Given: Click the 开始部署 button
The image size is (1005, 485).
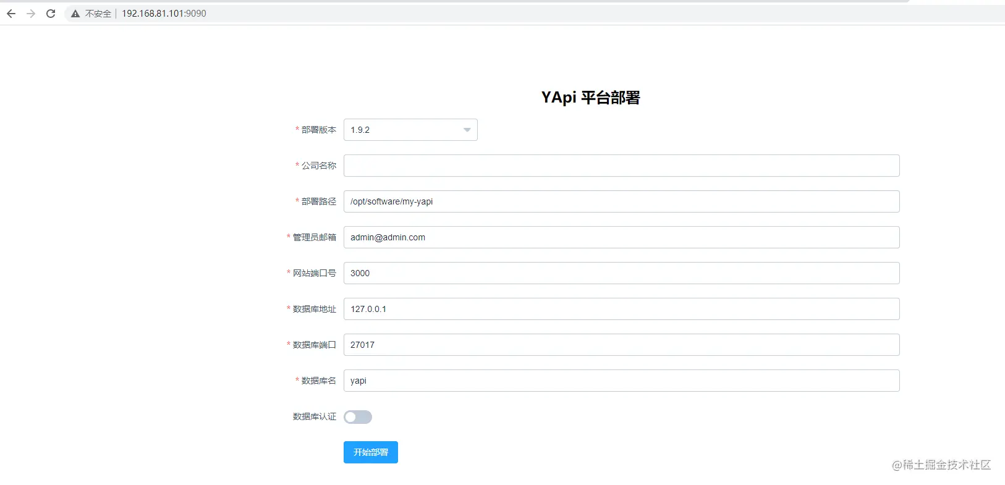Looking at the screenshot, I should coord(371,452).
